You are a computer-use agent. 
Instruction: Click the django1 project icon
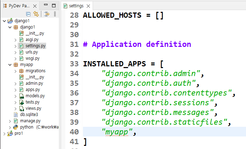click(10, 20)
